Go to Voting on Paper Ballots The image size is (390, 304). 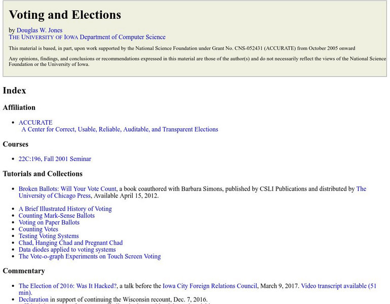pos(49,222)
